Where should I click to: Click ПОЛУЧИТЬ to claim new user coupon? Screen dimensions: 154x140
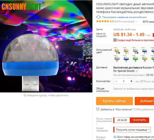pyautogui.click(x=139, y=120)
